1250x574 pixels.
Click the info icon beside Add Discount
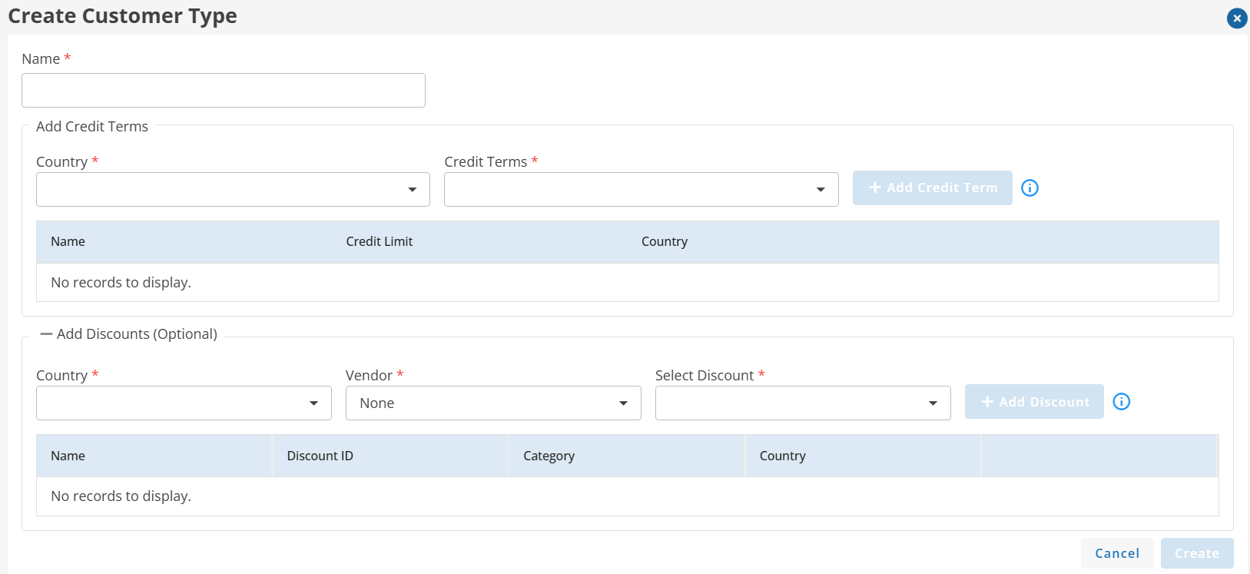tap(1122, 401)
